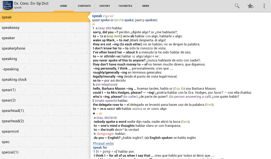Image resolution: width=271 pixels, height=159 pixels.
Task: Select 'special(1)' in the word list
Action: (x=45, y=152)
